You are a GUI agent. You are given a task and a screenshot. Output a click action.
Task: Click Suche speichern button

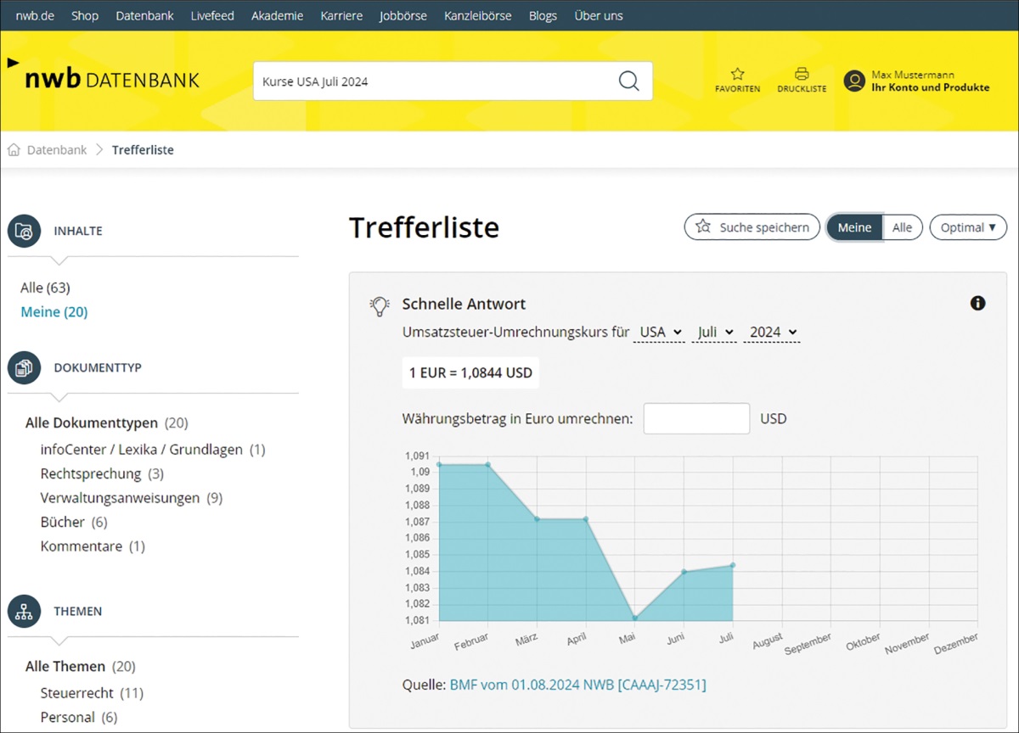pyautogui.click(x=752, y=227)
